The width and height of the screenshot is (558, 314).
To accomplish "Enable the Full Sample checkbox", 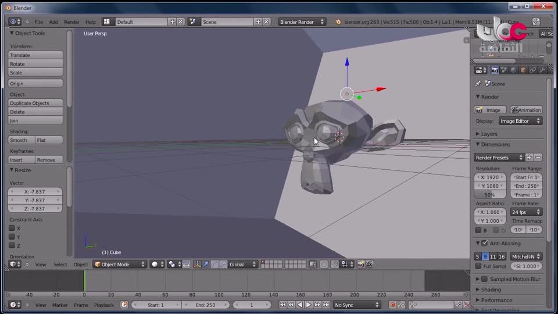I will [x=478, y=266].
